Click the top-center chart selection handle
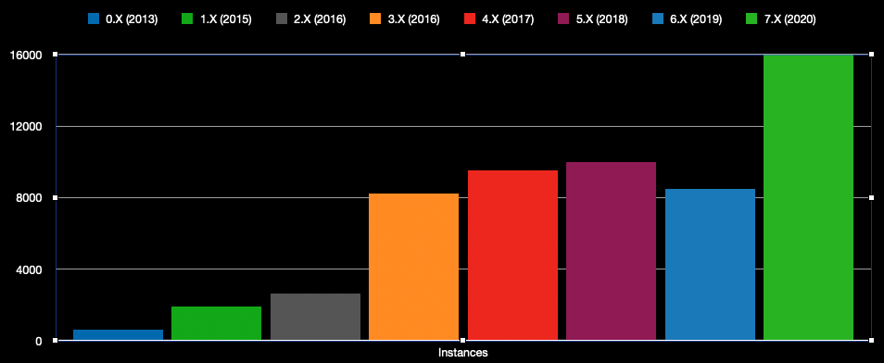 coord(463,55)
